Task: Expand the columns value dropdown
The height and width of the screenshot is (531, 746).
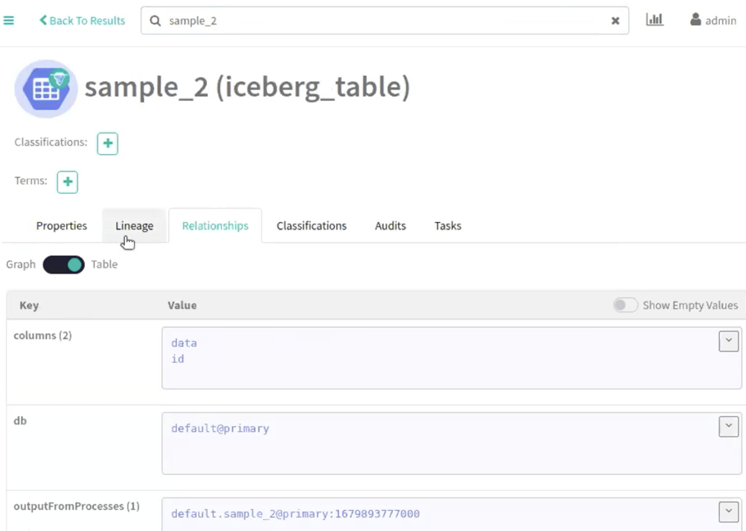Action: (x=728, y=341)
